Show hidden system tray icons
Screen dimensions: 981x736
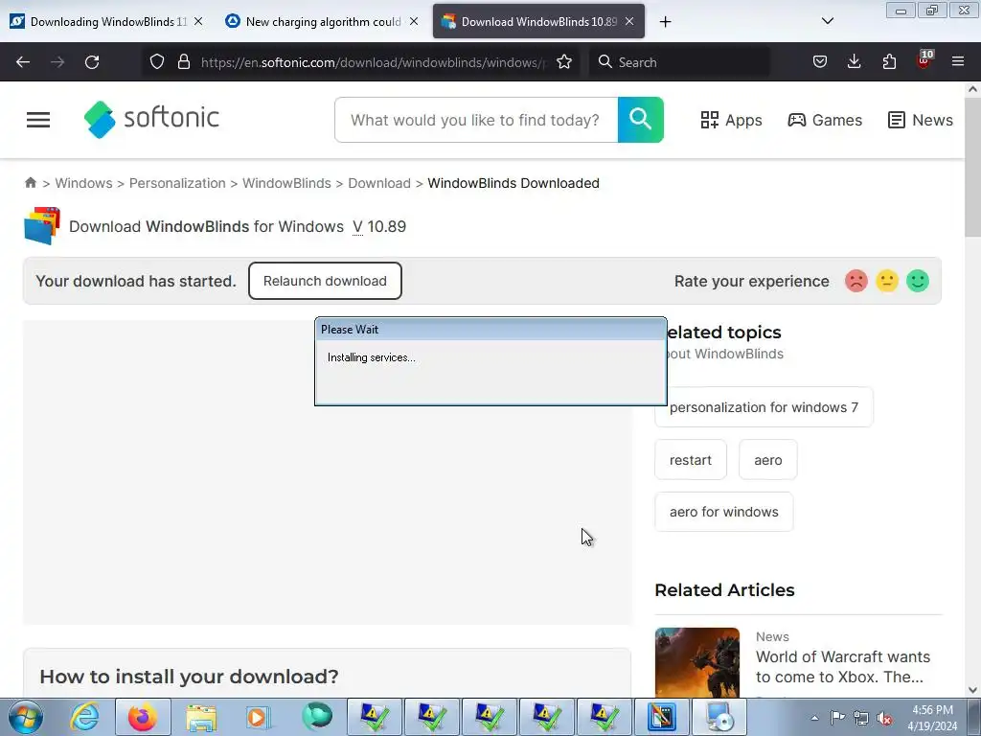click(814, 718)
